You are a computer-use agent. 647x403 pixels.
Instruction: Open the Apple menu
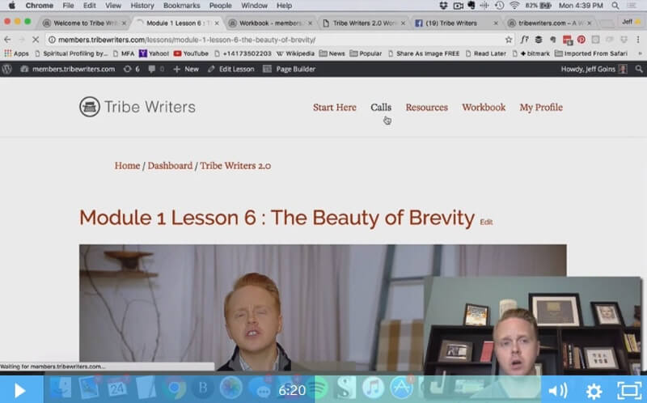[12, 6]
